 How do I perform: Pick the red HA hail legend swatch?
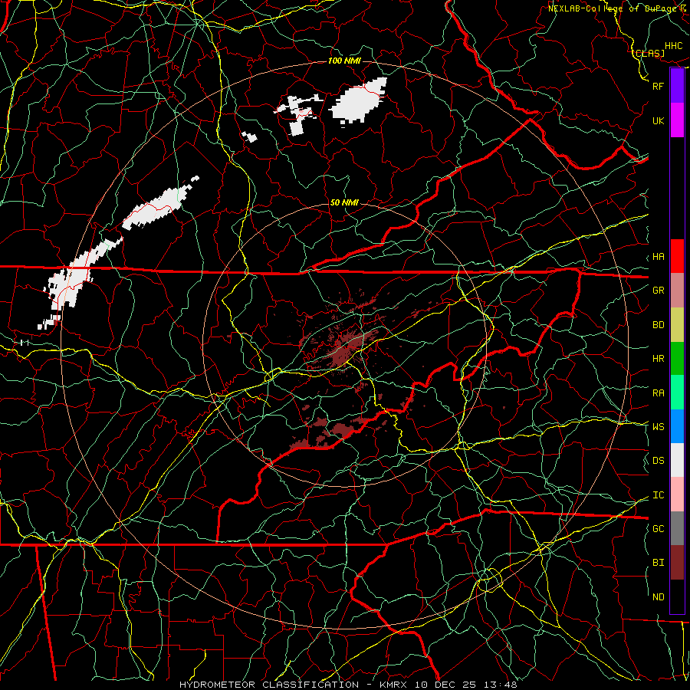pos(677,256)
